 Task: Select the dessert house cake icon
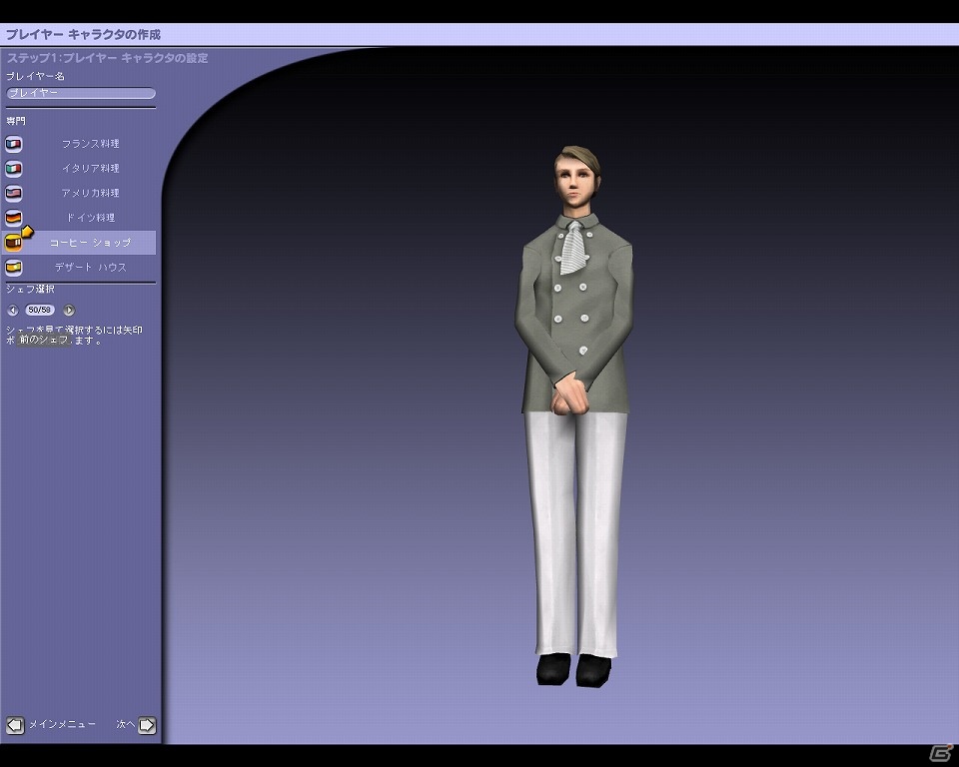[x=13, y=268]
